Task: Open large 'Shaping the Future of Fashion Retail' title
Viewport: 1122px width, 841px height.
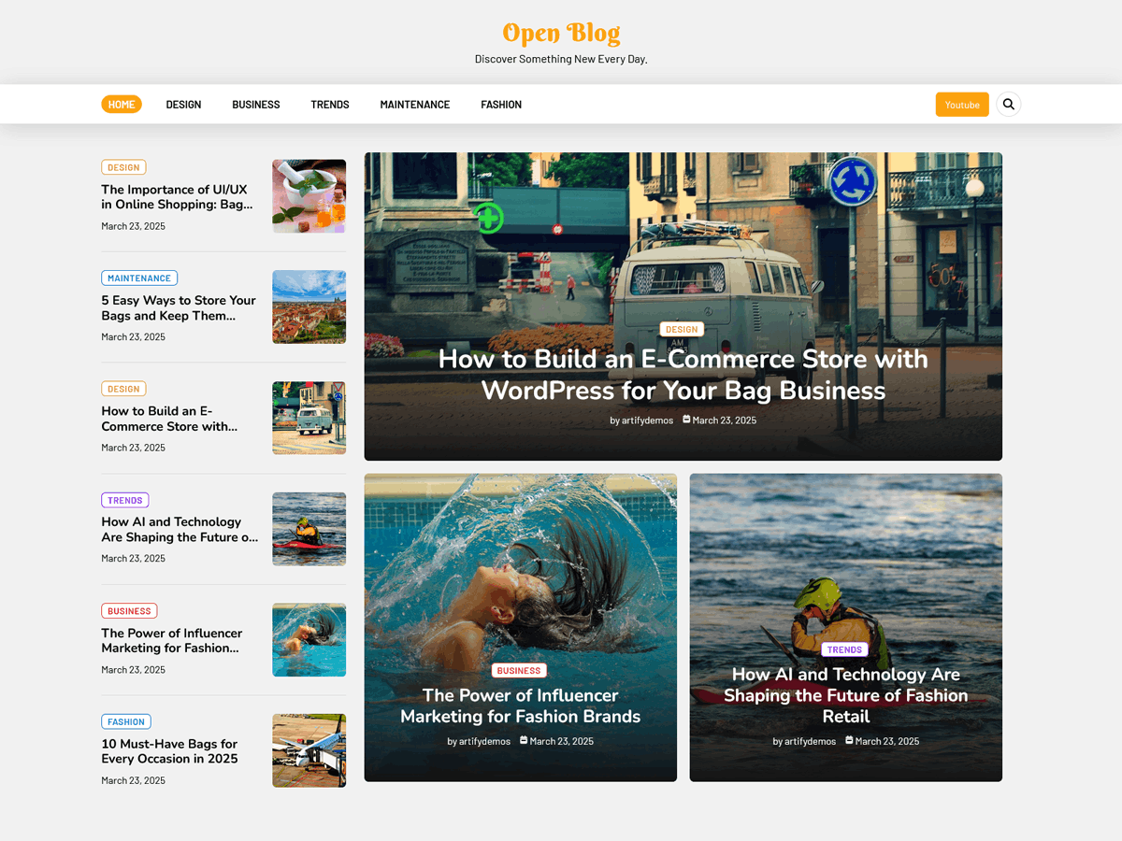Action: [x=846, y=695]
